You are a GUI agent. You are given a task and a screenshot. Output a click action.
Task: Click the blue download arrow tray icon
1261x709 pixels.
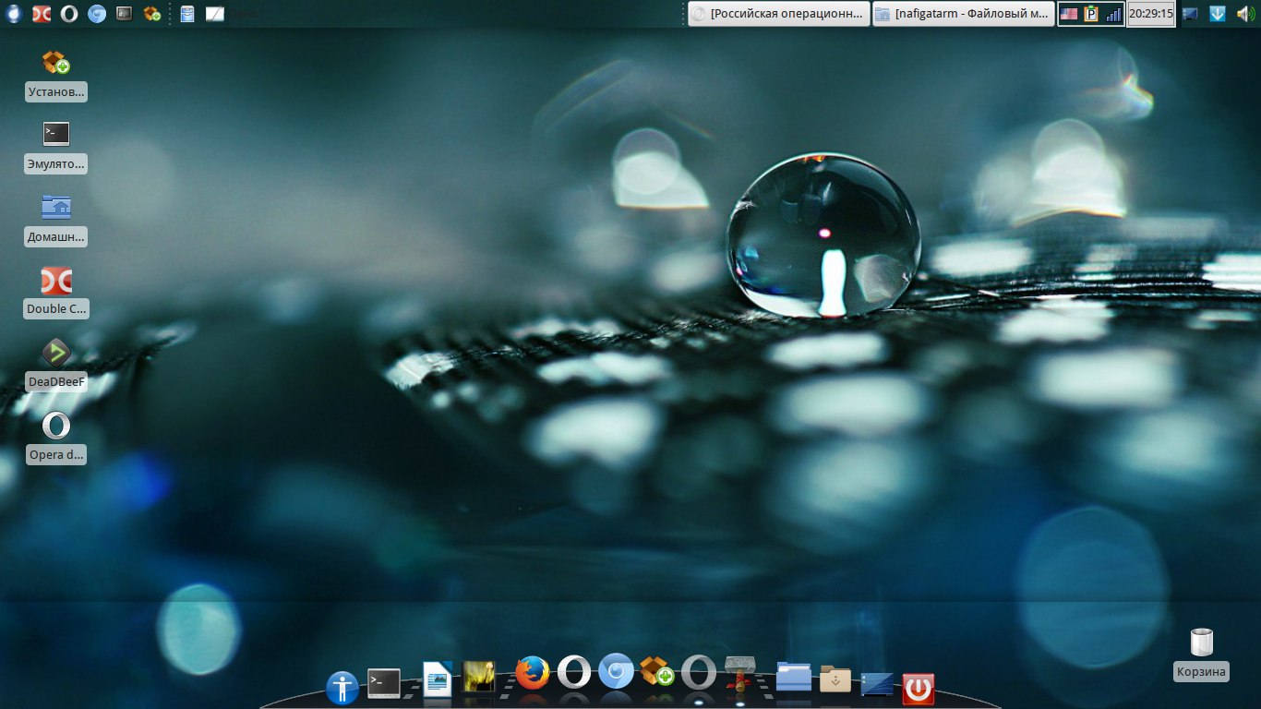(1218, 14)
